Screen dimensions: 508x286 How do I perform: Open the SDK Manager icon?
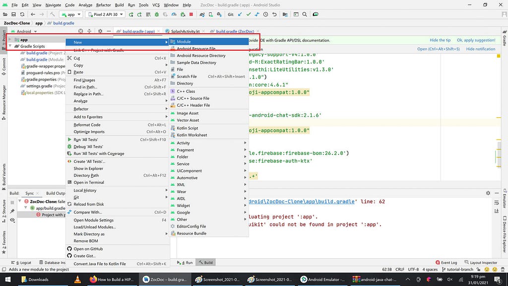coord(219,14)
